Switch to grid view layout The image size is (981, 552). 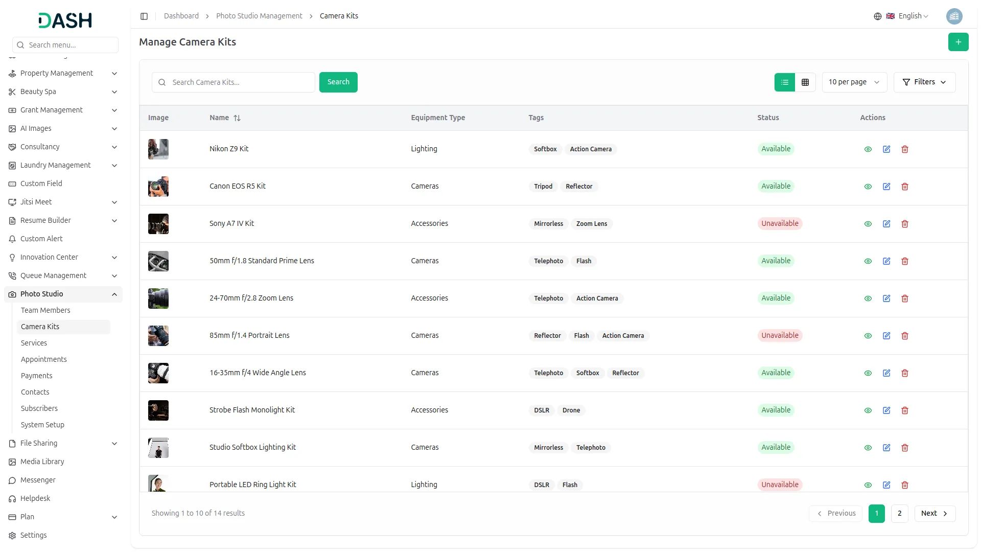[x=805, y=82]
